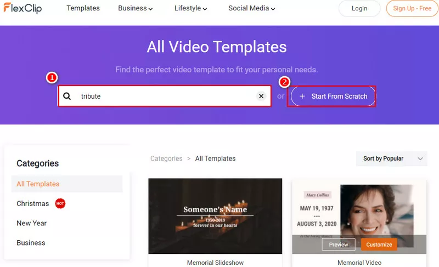
Task: Select the New Year category
Action: click(x=32, y=223)
